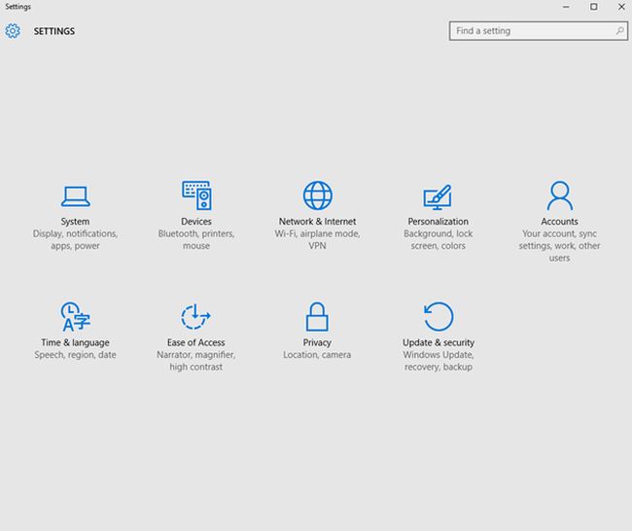This screenshot has width=632, height=531.
Task: Select the Accounts label
Action: (559, 222)
